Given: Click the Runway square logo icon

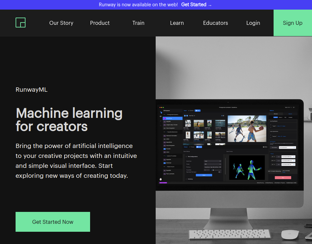Looking at the screenshot, I should tap(21, 23).
